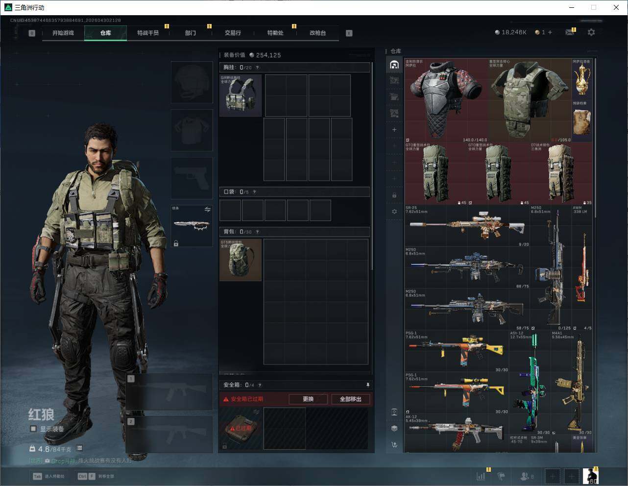The height and width of the screenshot is (486, 628).
Task: Select the 金刚防弹衣 armor in stash
Action: 446,100
